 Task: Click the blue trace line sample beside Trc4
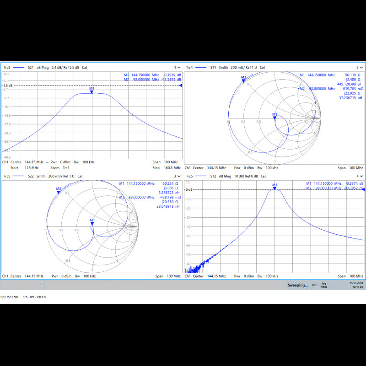pyautogui.click(x=201, y=68)
